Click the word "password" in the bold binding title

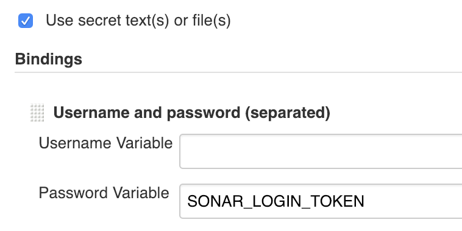point(204,114)
